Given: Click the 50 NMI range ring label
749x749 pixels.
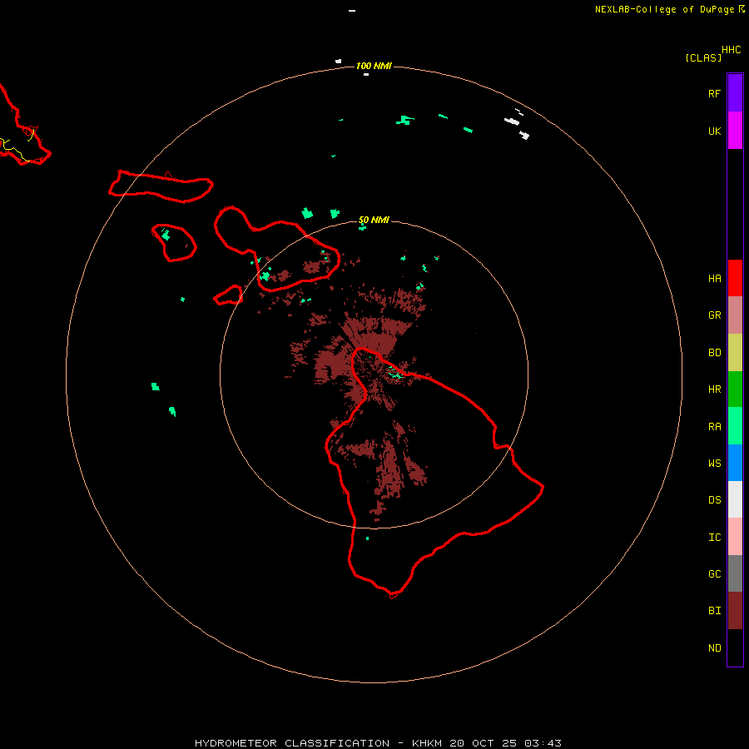Looking at the screenshot, I should 374,221.
